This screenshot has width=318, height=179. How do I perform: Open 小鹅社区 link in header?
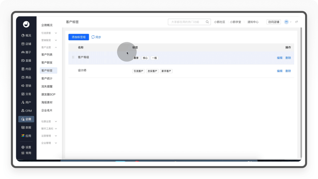[x=220, y=22]
